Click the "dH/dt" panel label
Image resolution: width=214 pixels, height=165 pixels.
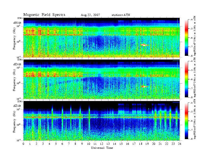(x=17, y=23)
